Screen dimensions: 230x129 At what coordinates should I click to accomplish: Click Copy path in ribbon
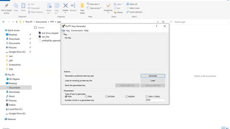click(x=34, y=8)
